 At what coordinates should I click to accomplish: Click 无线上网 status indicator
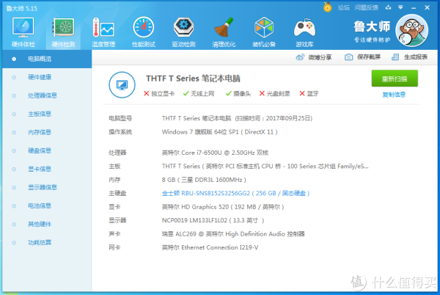199,93
